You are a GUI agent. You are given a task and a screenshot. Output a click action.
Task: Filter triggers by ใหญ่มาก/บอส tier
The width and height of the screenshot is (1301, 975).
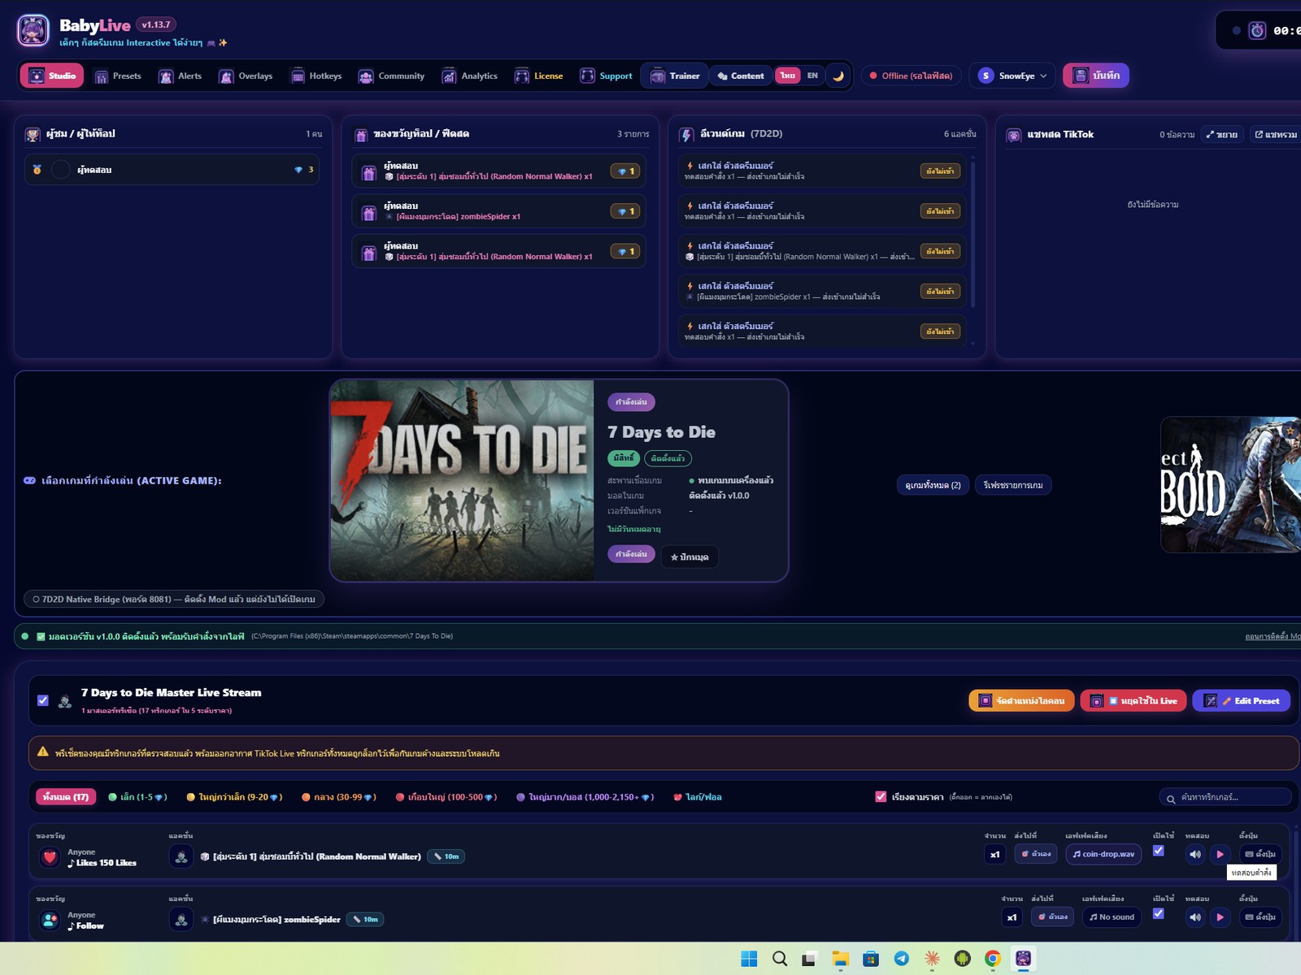(x=585, y=797)
